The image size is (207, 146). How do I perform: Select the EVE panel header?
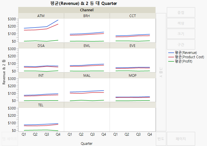[132, 46]
